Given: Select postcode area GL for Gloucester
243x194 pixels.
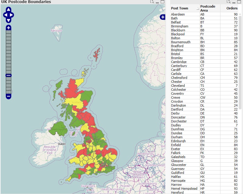Looking at the screenshot, I should (202, 165).
